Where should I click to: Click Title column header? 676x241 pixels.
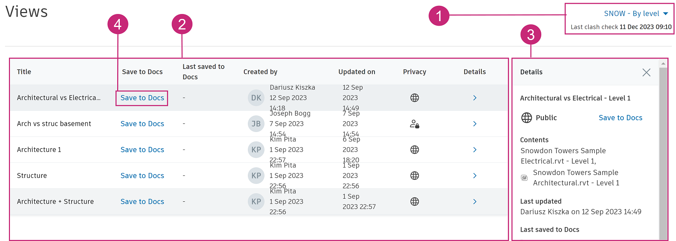[x=24, y=72]
